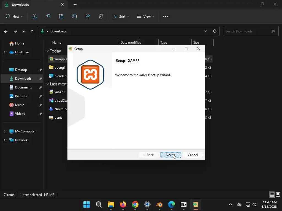Show hidden tray icons chevron

click(x=231, y=204)
